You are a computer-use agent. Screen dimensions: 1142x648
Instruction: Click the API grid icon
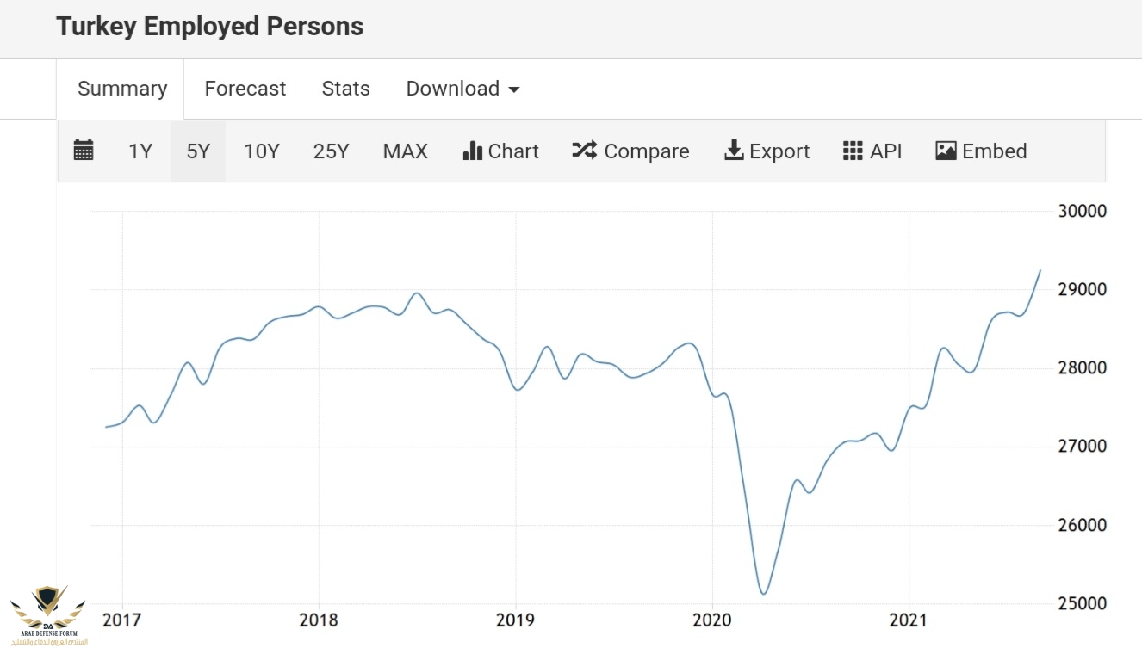853,151
